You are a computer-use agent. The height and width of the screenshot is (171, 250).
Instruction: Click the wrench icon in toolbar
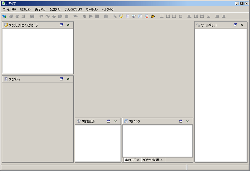(115, 16)
